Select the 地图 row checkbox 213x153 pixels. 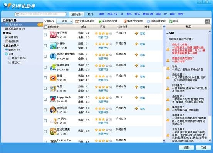pyautogui.click(x=45, y=89)
